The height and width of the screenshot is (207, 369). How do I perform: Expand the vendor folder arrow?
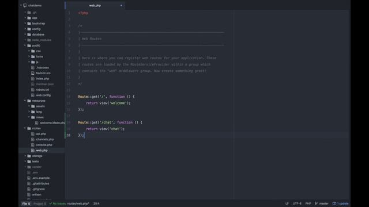click(x=25, y=167)
